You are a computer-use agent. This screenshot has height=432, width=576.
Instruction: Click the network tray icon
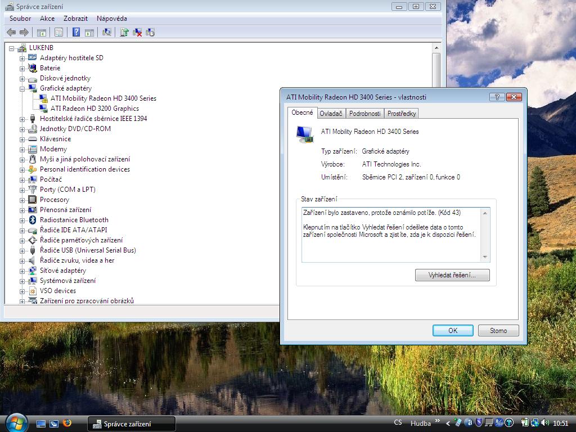tap(535, 423)
